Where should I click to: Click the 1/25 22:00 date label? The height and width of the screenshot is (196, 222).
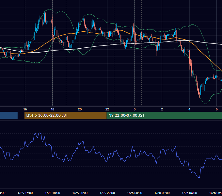[x=107, y=193]
